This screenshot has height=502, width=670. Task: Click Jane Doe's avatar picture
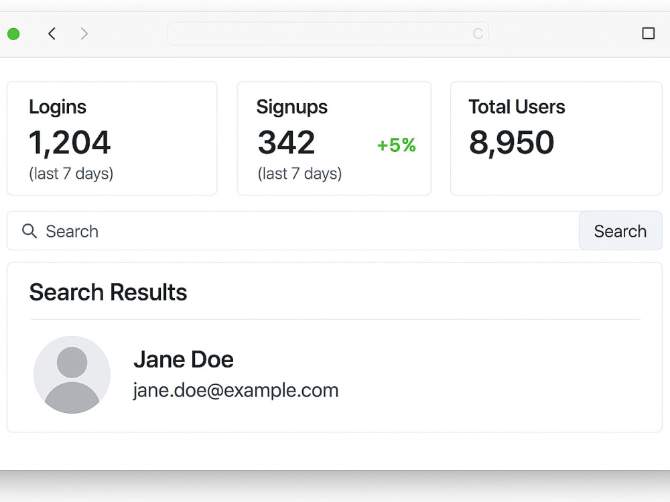click(72, 374)
